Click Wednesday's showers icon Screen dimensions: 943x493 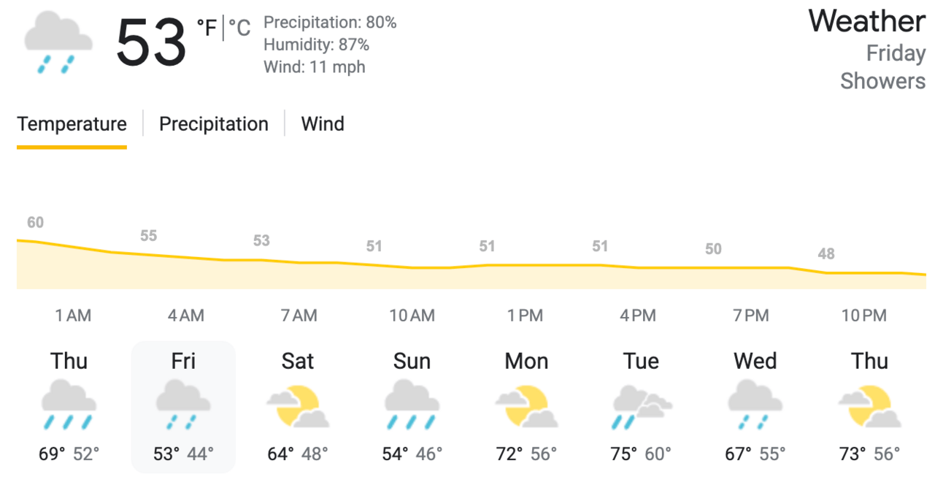(x=755, y=405)
